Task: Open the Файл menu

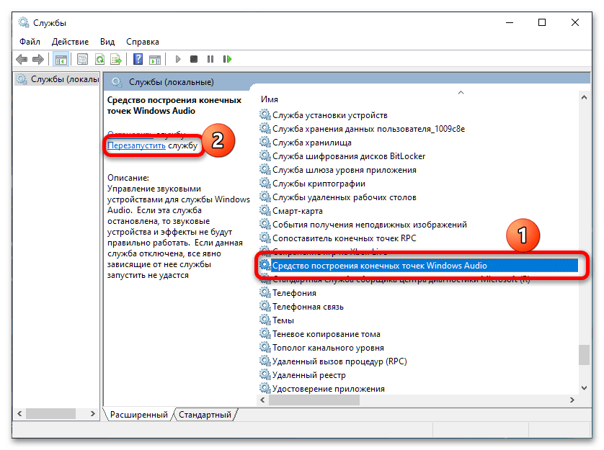Action: pos(30,42)
